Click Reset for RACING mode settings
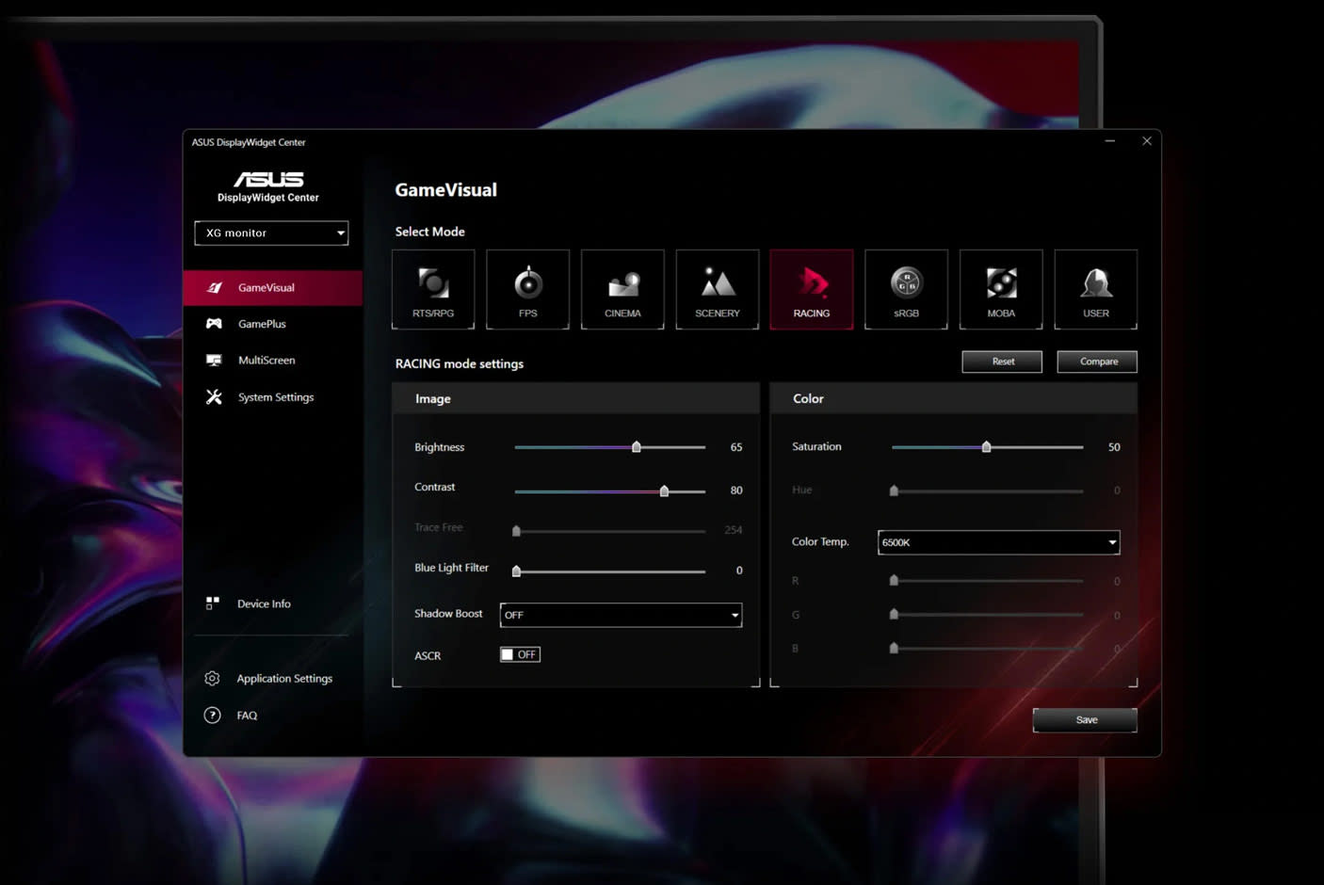 [1002, 361]
